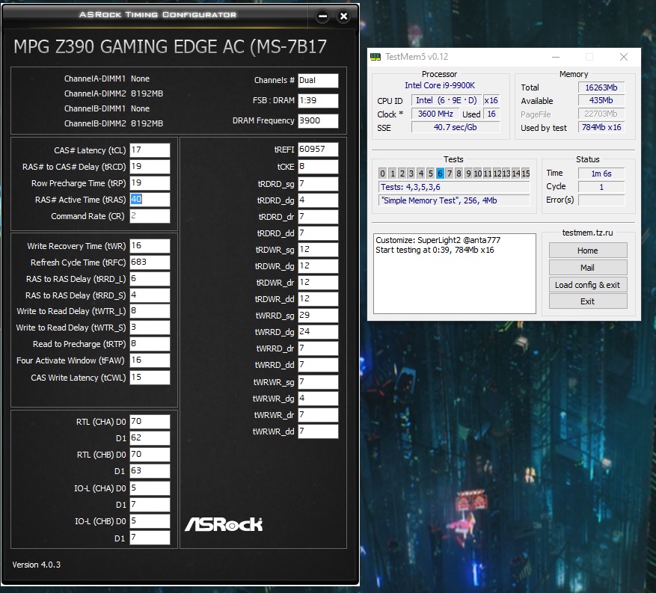Click the Home button in TestMem5
The width and height of the screenshot is (656, 593).
point(588,251)
